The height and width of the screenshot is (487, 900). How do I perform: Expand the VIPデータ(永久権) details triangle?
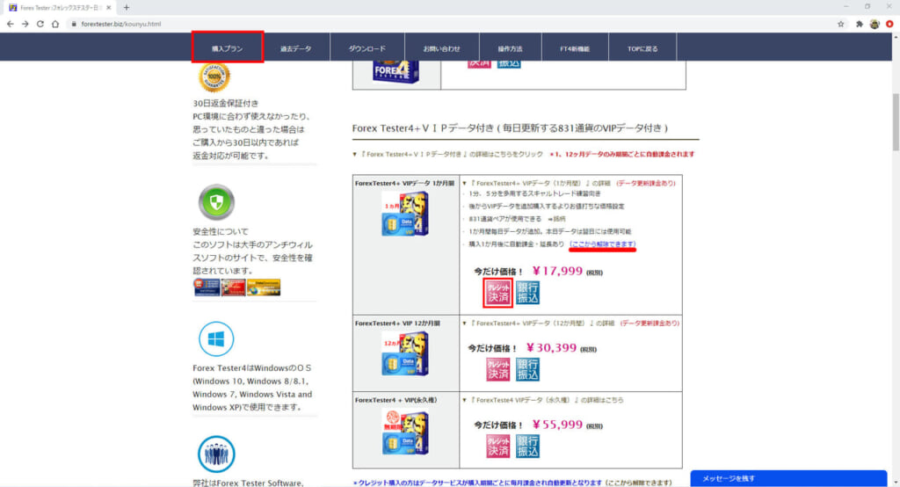[464, 400]
